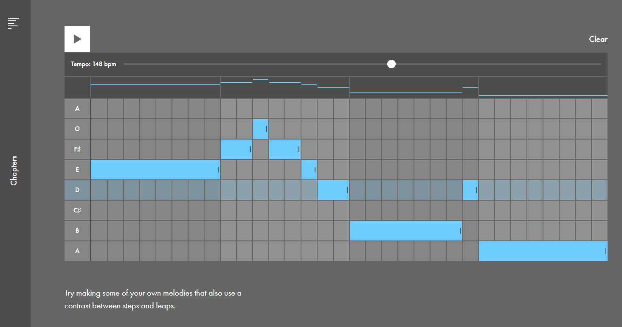This screenshot has width=622, height=327.
Task: Toggle the long E note block
Action: click(x=155, y=170)
